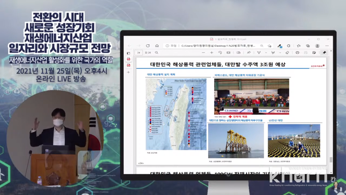
Task: Open Edge Settings and more menu
Action: pyautogui.click(x=327, y=46)
